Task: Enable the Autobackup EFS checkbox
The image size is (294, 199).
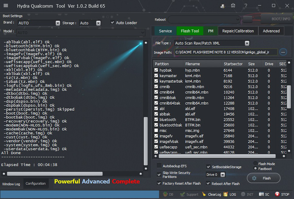Action: [159, 166]
